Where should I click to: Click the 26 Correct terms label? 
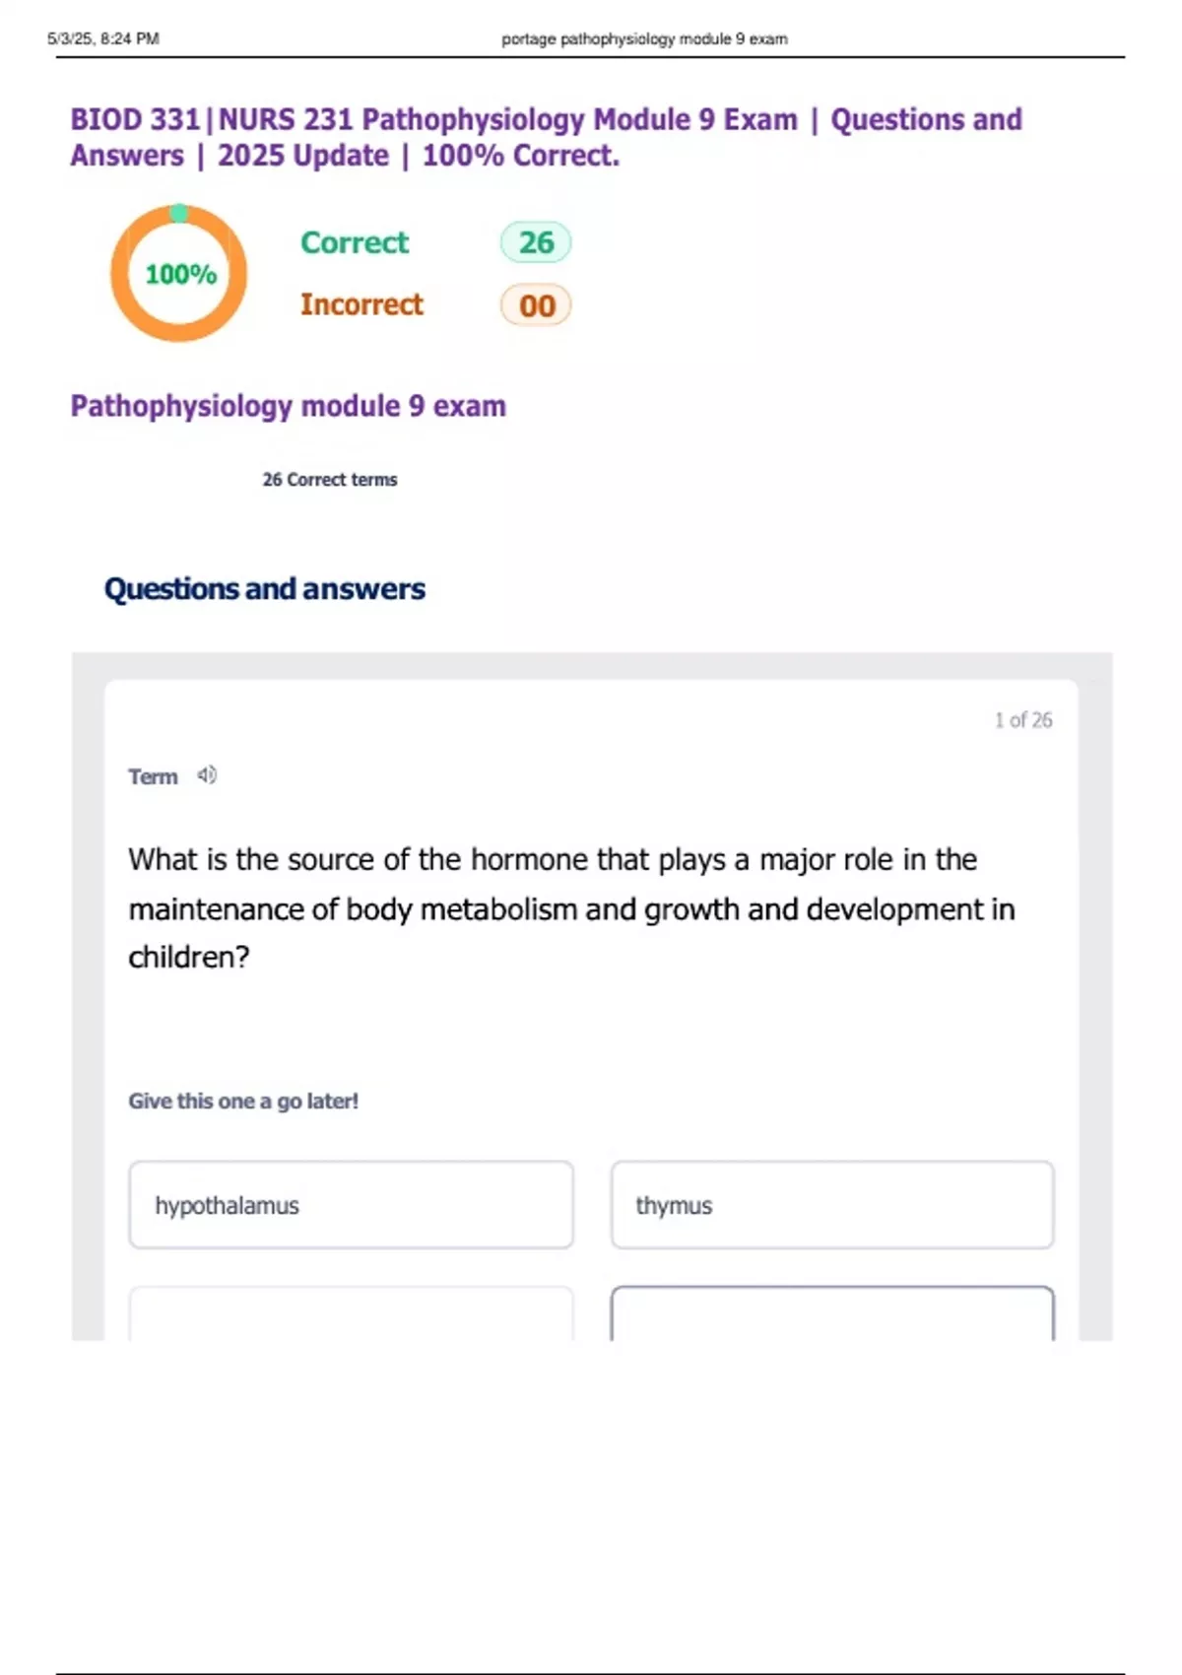330,480
